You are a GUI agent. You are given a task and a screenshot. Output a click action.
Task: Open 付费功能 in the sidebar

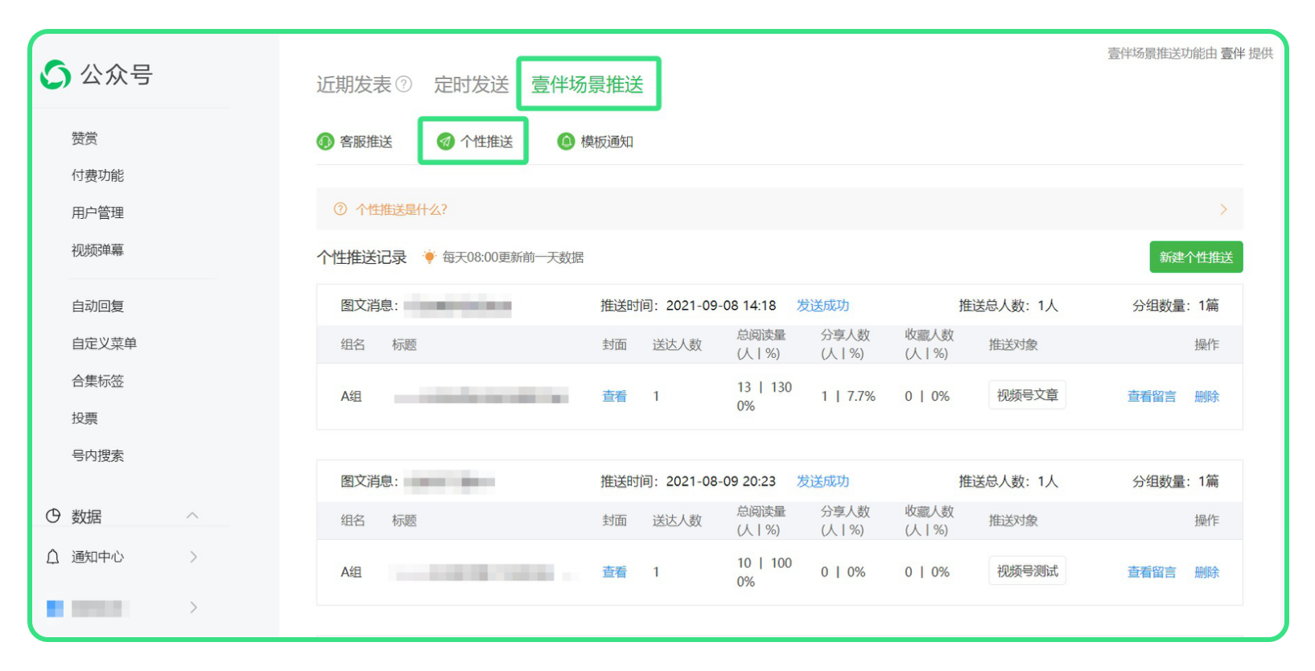click(x=97, y=175)
